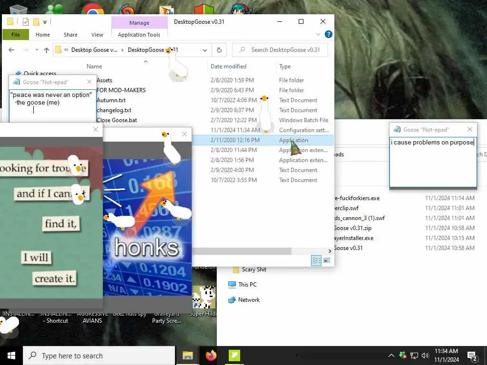Click the horizontal scrollbar in DesktopGoose window

(242, 251)
